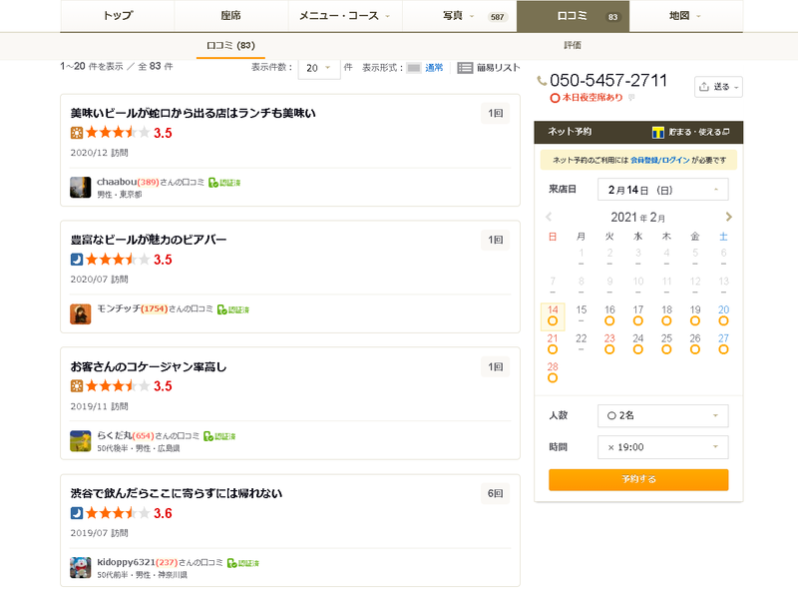Image resolution: width=798 pixels, height=595 pixels.
Task: Select the 口コミ main tab with 83 badge
Action: (x=573, y=16)
